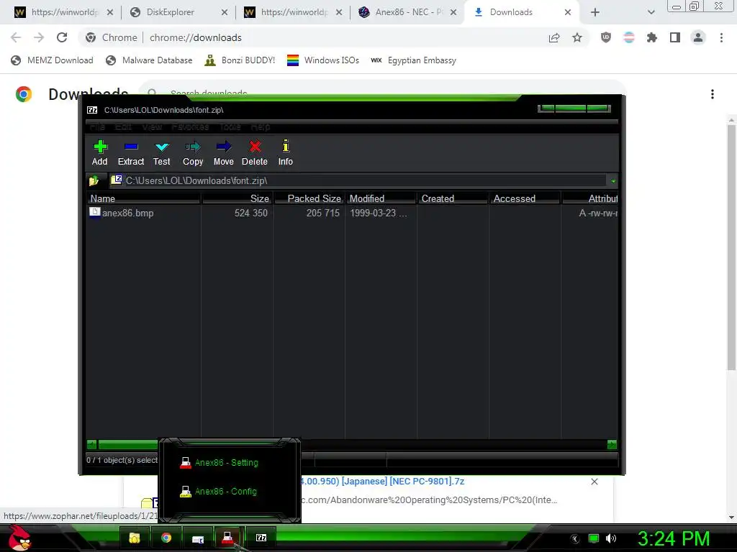Open the DiskExplorer taskbar icon
Image resolution: width=737 pixels, height=552 pixels.
(198, 538)
